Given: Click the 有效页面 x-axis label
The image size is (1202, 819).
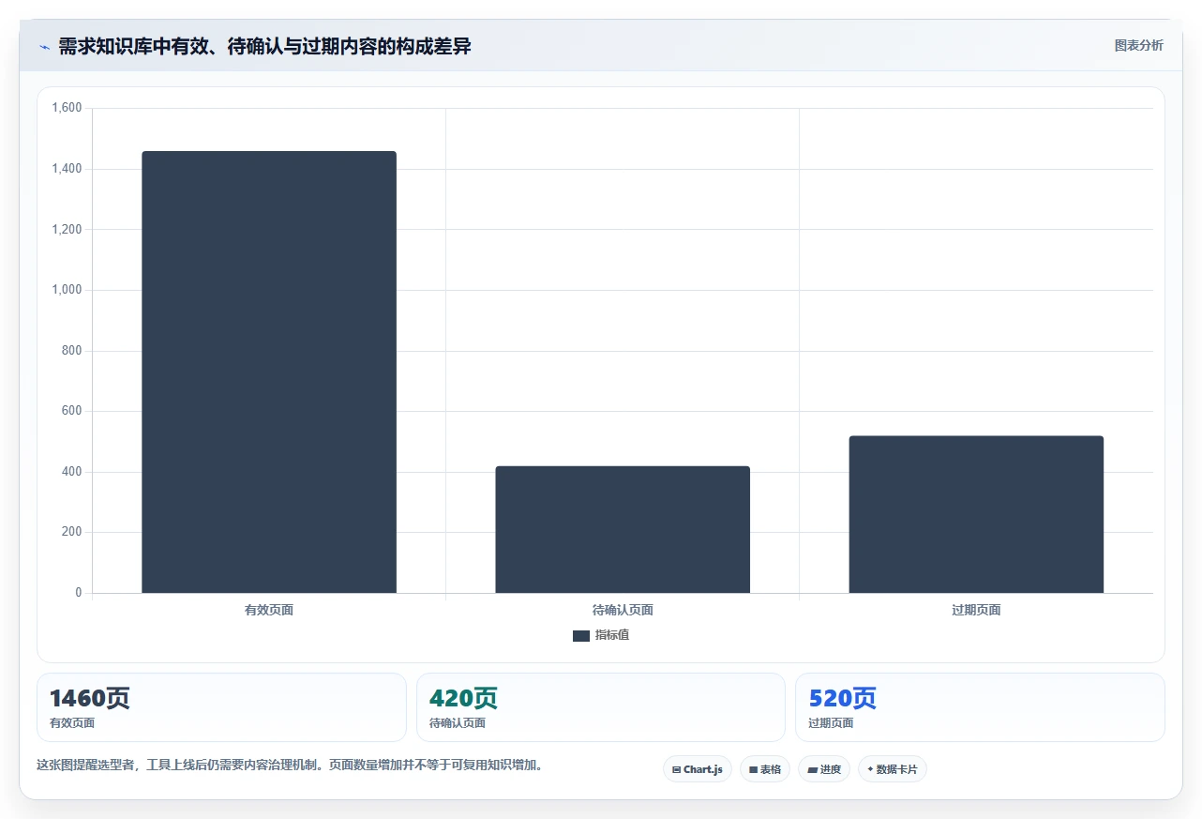Looking at the screenshot, I should point(269,611).
